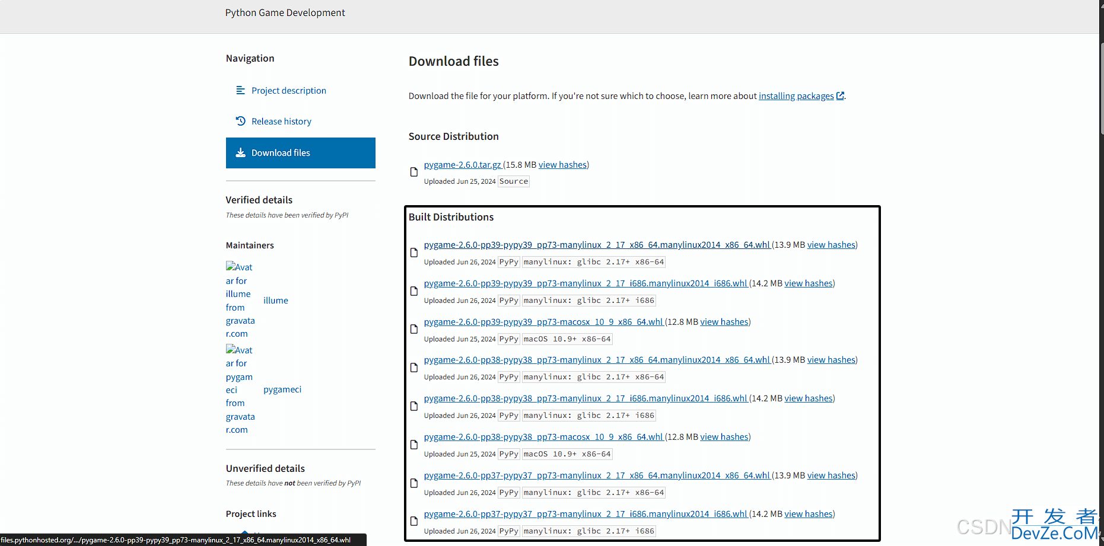The image size is (1104, 546).
Task: Click the pygameci avatar image
Action: pos(240,389)
